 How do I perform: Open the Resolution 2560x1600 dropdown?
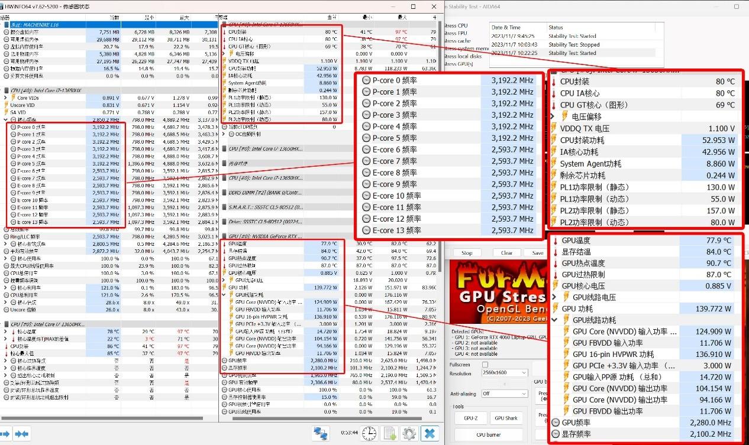click(x=505, y=373)
